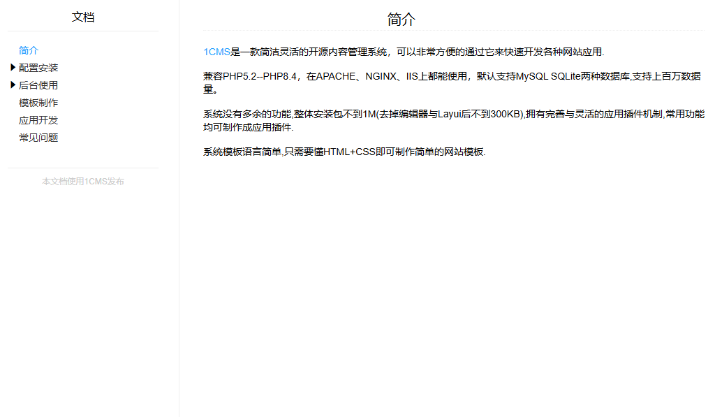This screenshot has width=715, height=417.
Task: Click the 本文档使用1CMS发布 footer text
Action: click(83, 182)
